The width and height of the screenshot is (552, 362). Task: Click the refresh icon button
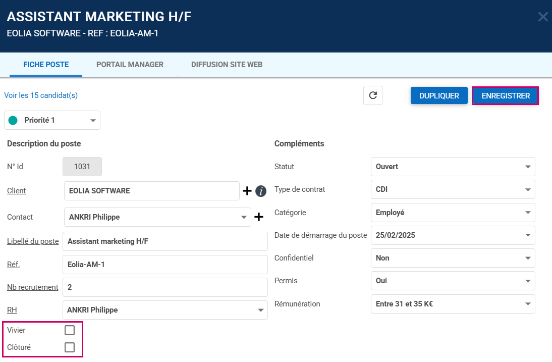(x=373, y=95)
